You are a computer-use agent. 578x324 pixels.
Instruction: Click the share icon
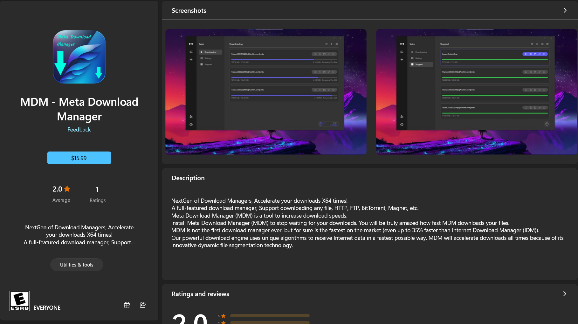[143, 305]
